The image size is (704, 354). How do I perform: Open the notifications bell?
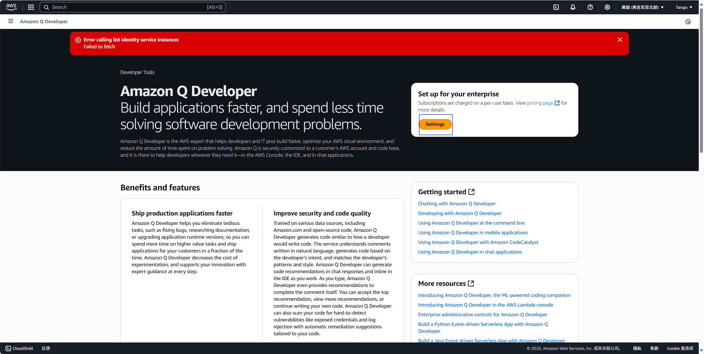coord(573,7)
